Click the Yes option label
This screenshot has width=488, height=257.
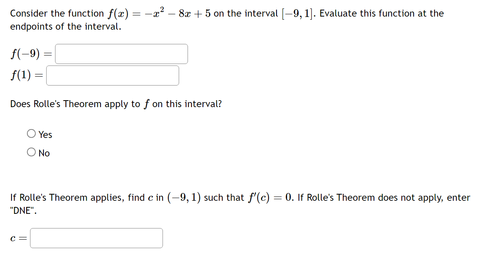click(x=45, y=134)
